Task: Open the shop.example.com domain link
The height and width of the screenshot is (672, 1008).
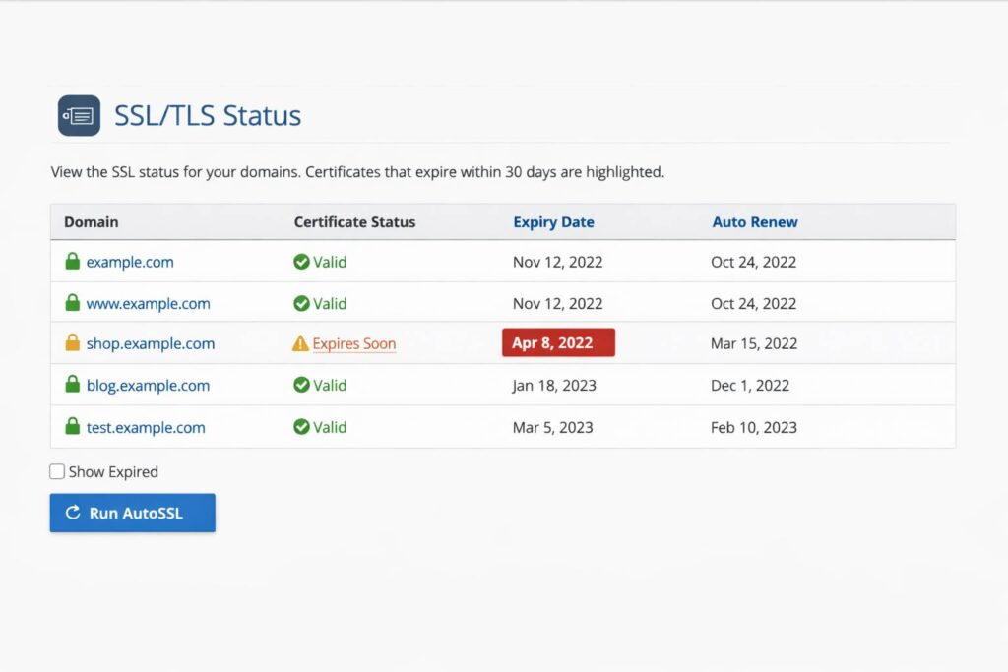Action: 151,344
